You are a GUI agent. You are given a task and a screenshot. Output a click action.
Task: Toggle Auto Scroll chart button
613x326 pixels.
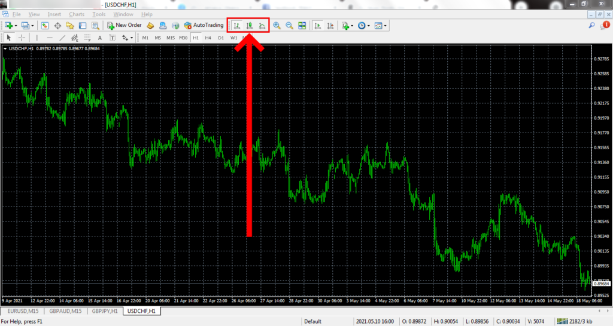pos(317,26)
